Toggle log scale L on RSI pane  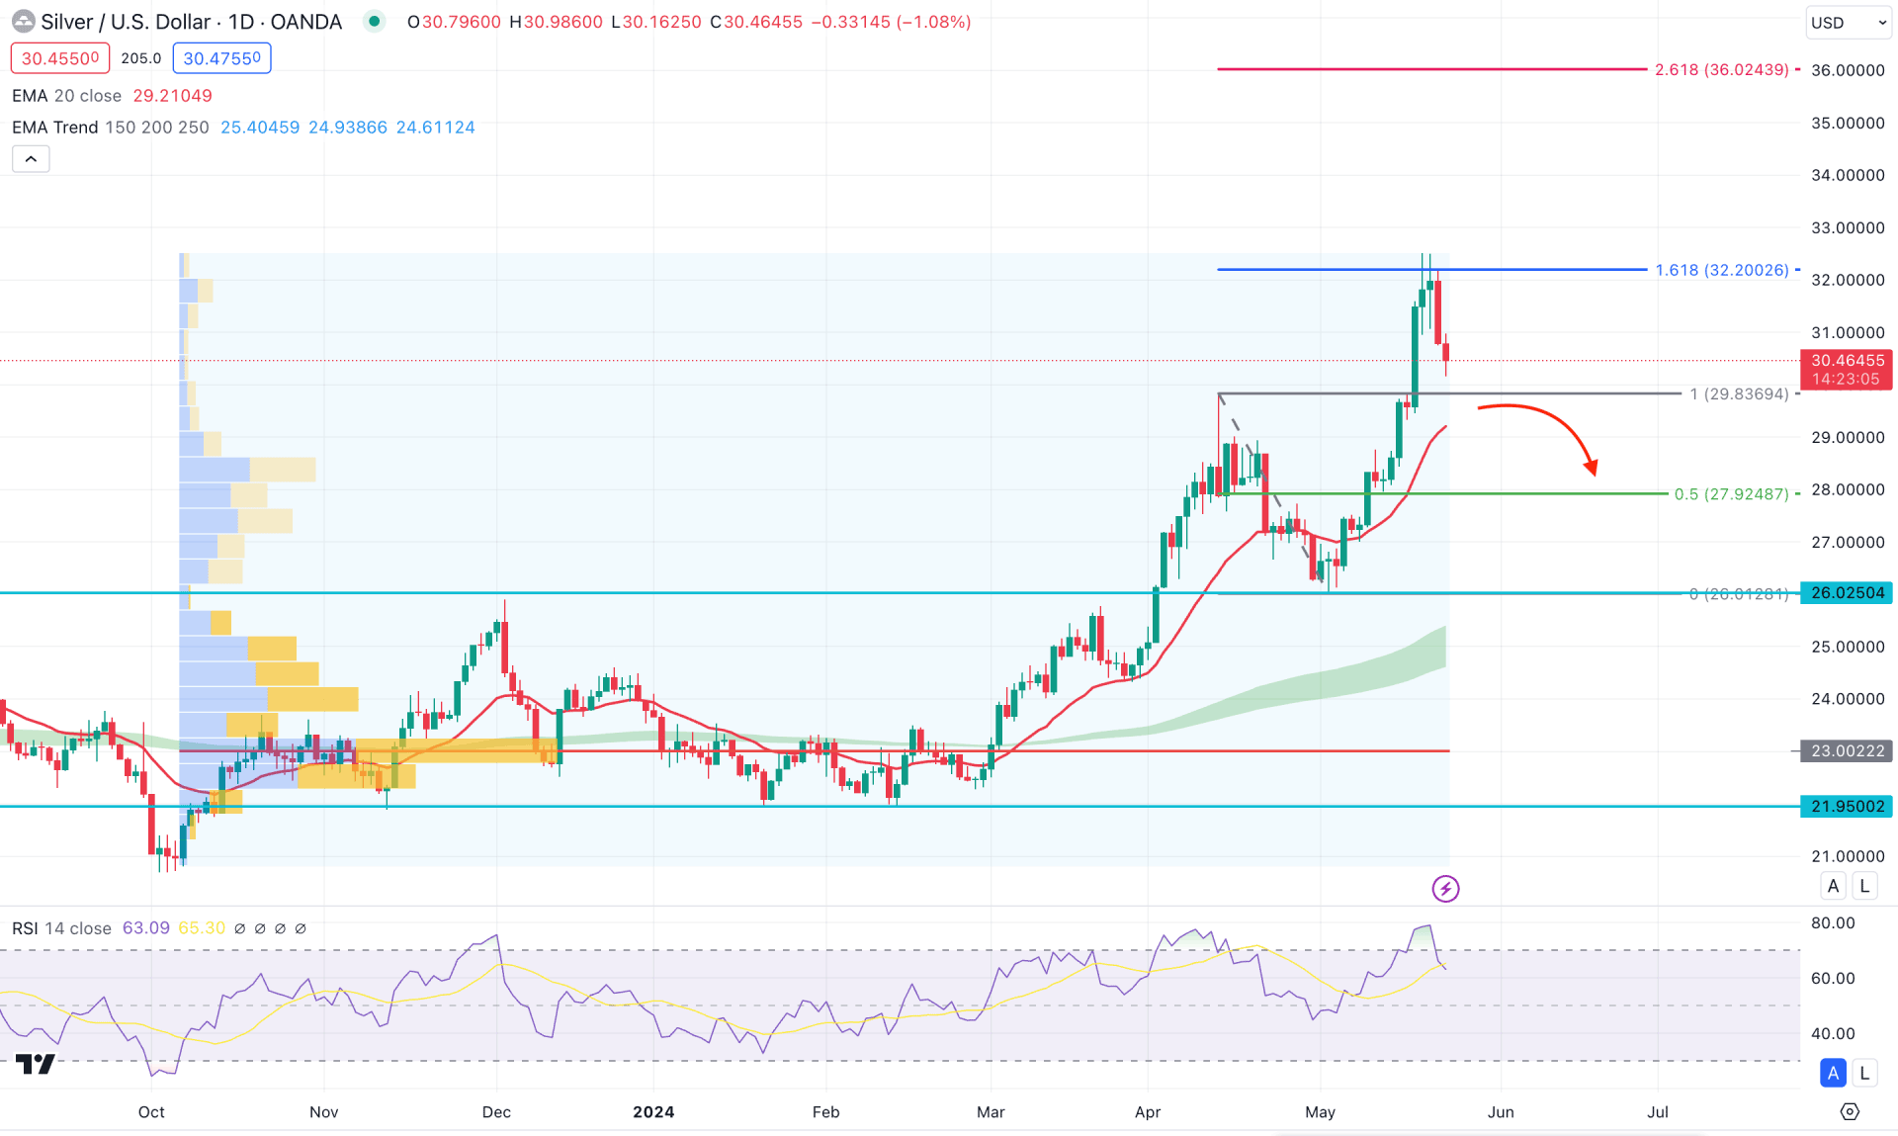(1864, 1073)
